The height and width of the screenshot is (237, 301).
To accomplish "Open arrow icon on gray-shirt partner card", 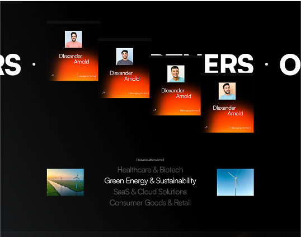I will [x=104, y=92].
